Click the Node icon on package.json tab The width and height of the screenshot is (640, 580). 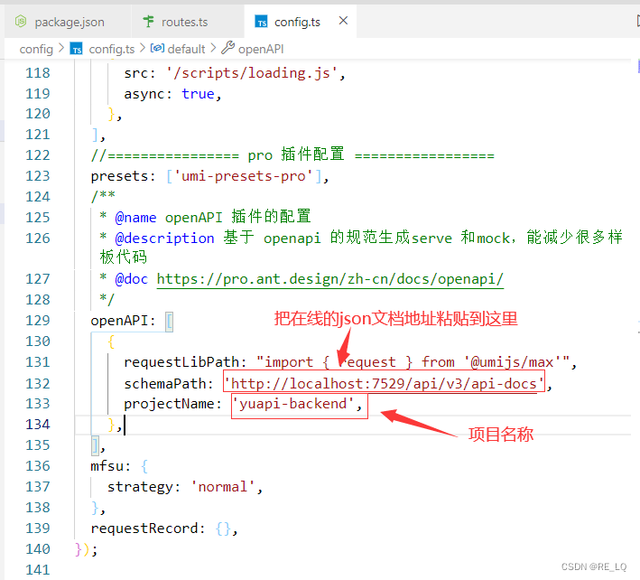click(21, 21)
